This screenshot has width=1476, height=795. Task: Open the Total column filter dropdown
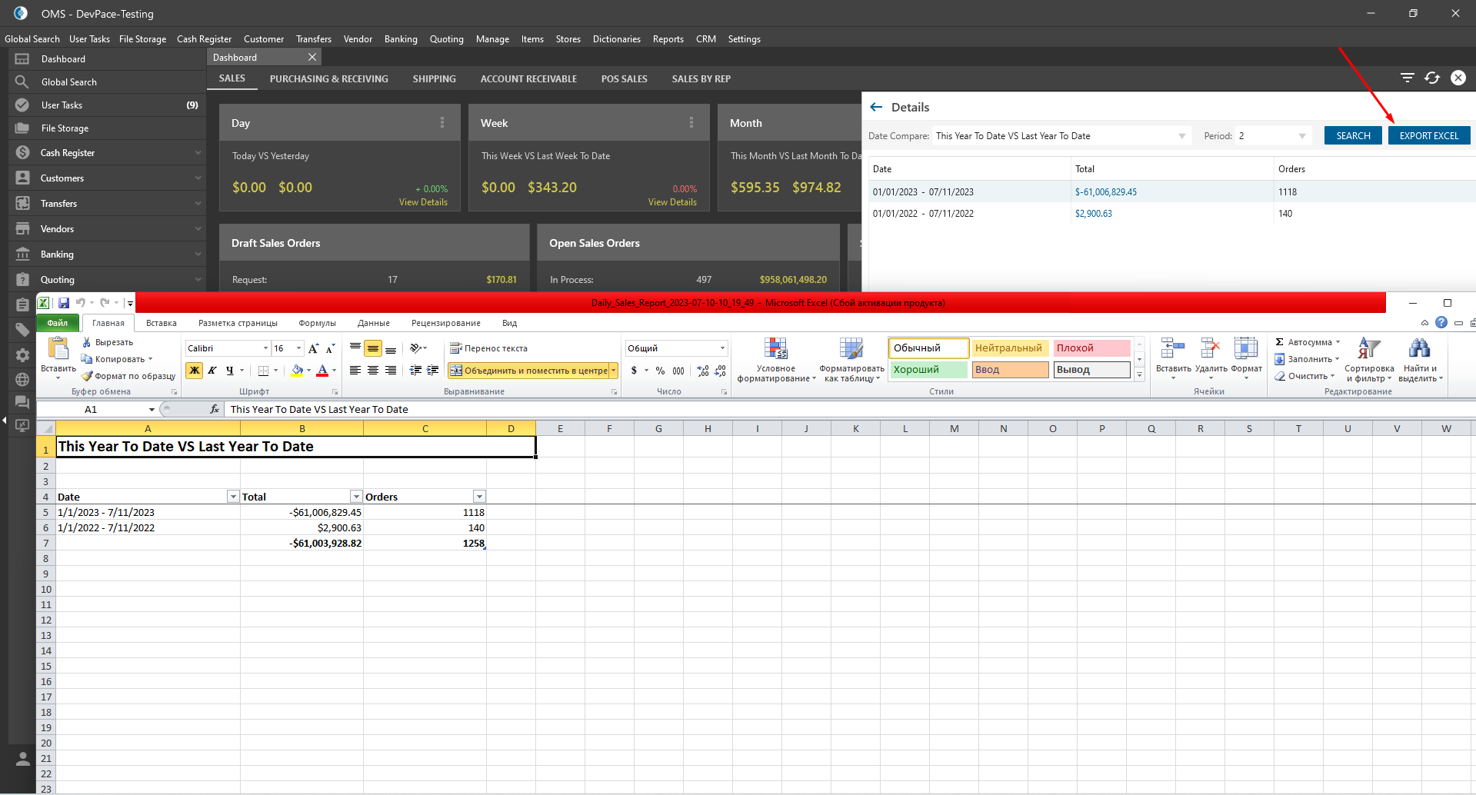point(356,497)
